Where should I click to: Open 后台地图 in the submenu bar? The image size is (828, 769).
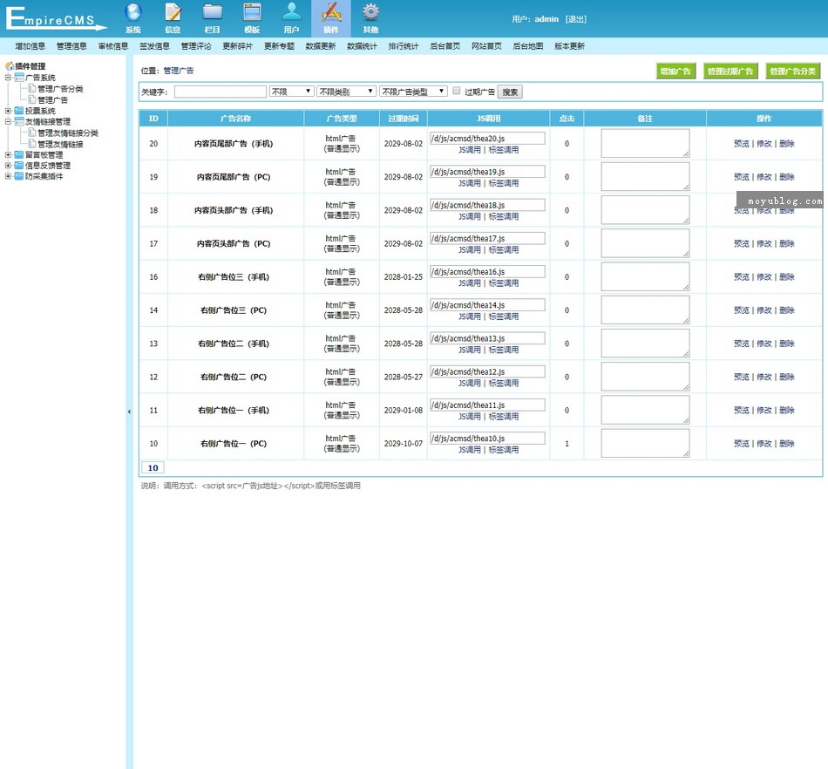pos(528,46)
